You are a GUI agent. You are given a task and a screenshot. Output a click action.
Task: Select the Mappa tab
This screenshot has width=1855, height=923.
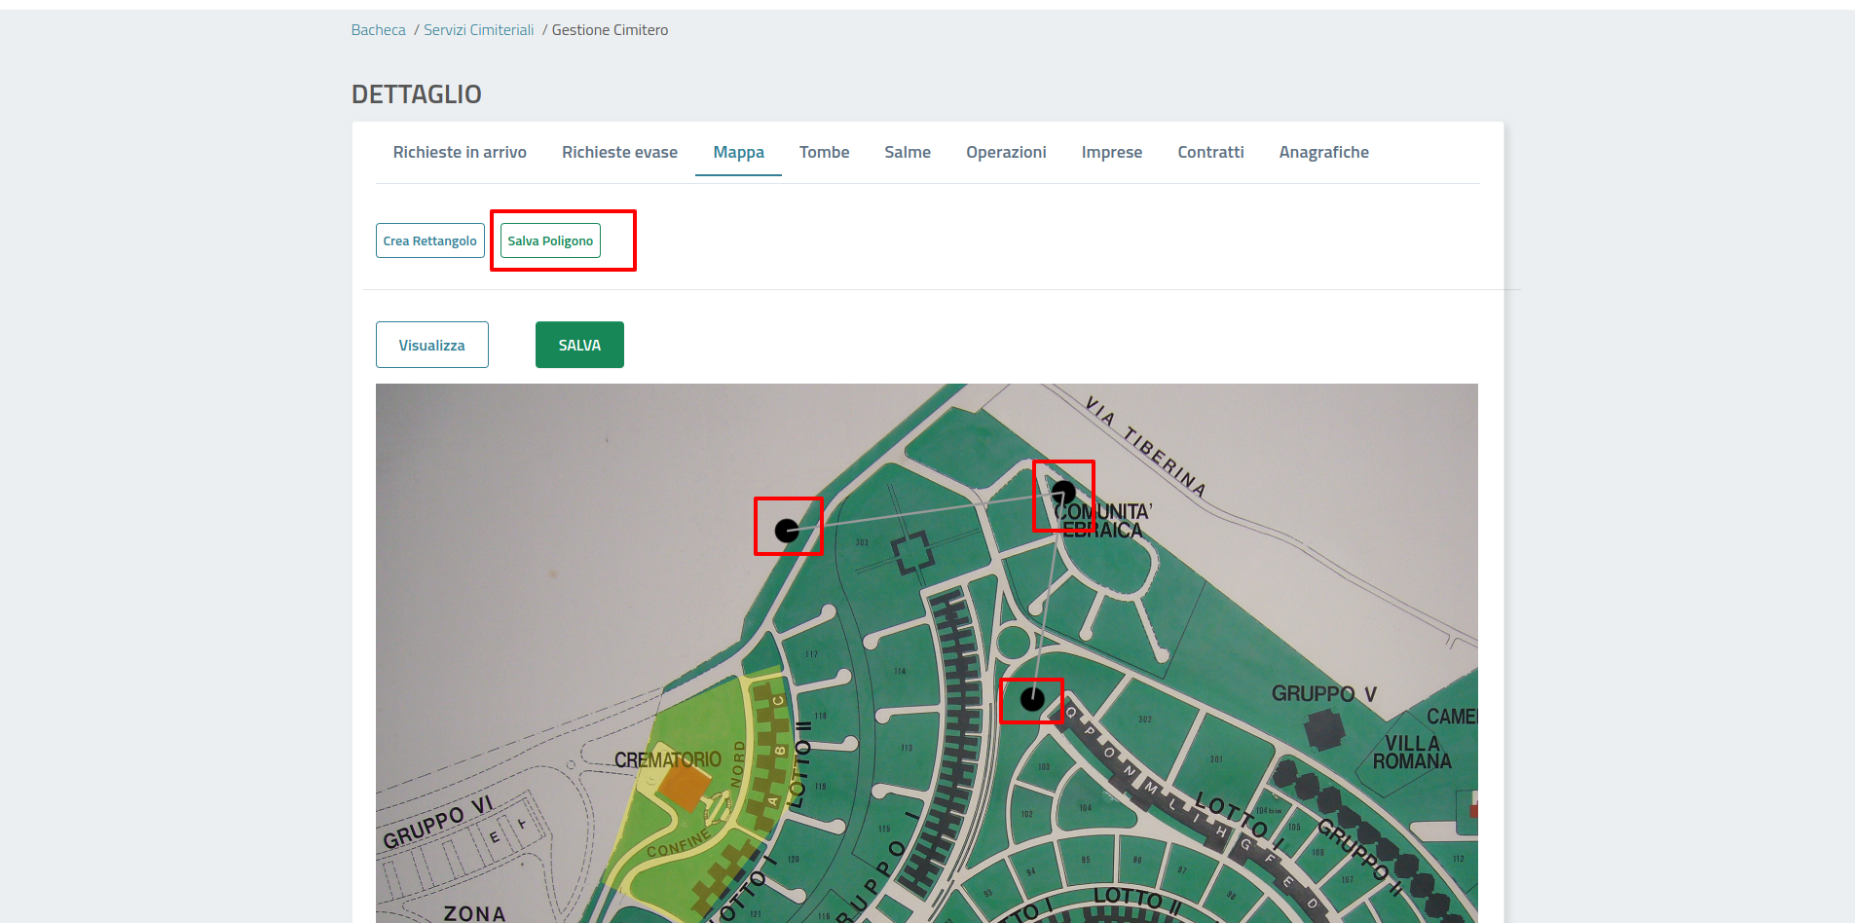[x=738, y=152]
